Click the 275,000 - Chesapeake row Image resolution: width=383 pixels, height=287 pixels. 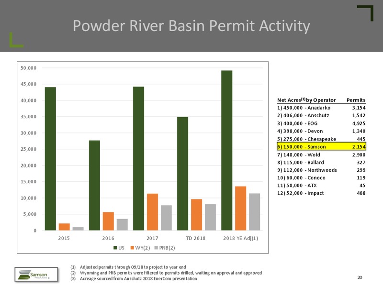321,139
